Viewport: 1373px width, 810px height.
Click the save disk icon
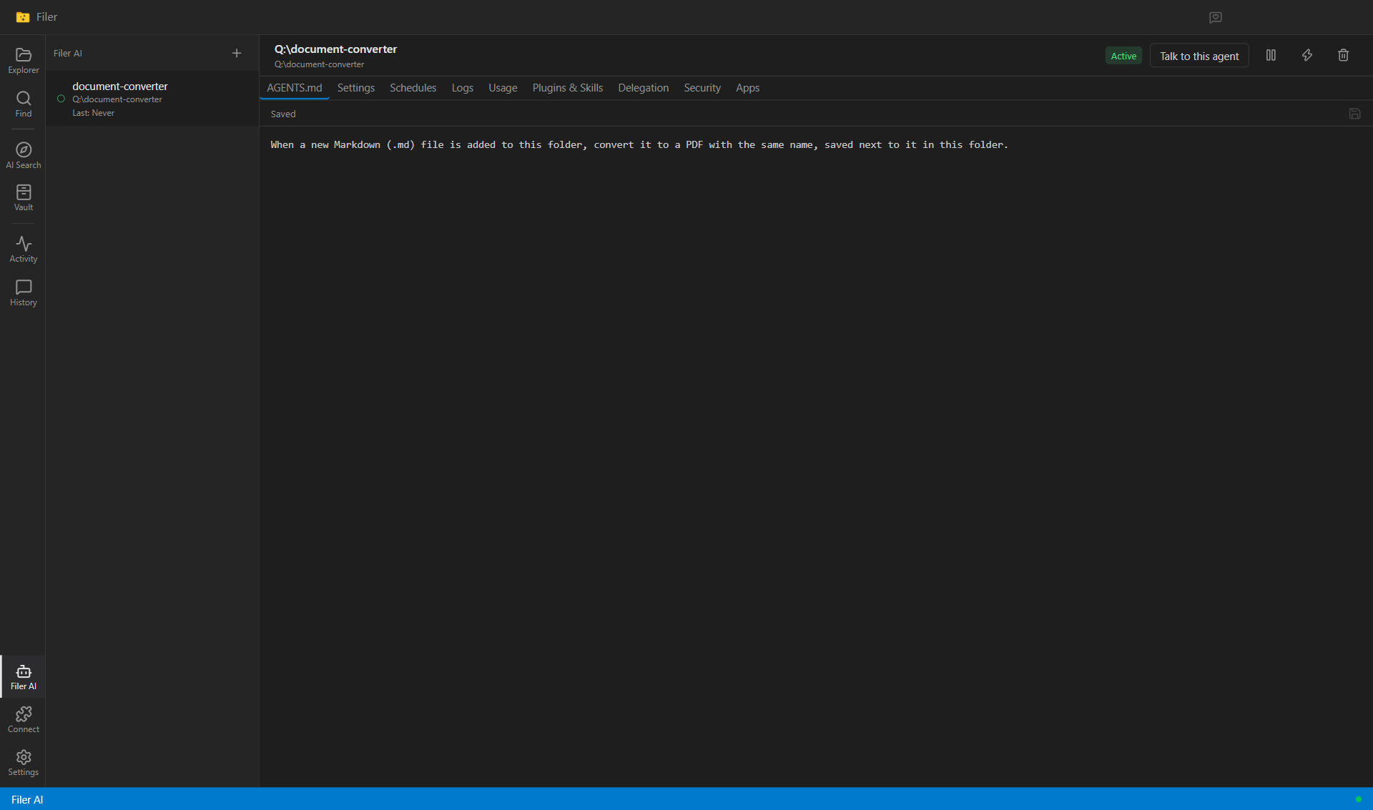(x=1354, y=114)
